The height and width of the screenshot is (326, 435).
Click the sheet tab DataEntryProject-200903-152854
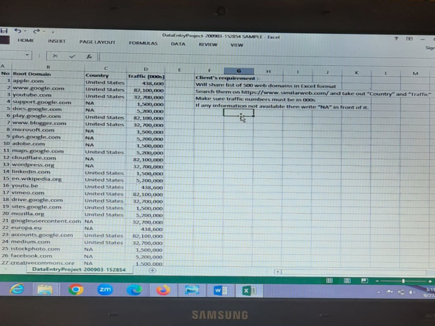[x=79, y=269]
